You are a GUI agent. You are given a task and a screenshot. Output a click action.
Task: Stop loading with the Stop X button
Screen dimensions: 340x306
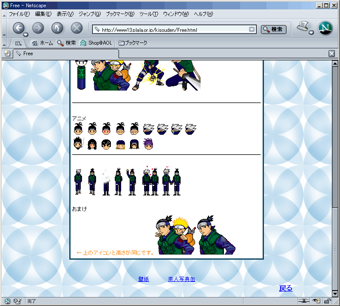tap(77, 28)
